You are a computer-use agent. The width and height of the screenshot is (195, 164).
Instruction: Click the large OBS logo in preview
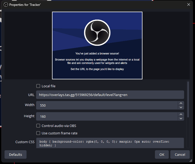pyautogui.click(x=97, y=33)
